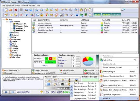Choose Riduci a icona menu entry

tap(119, 56)
